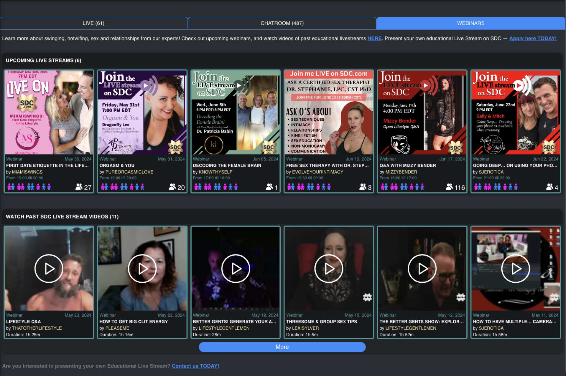Click the Contact us TODAY! link
Screen dimensions: 566x376
pos(195,366)
